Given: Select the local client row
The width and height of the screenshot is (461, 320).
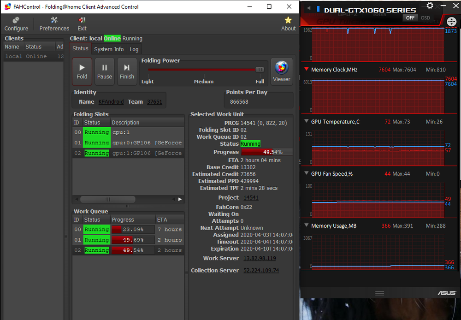Looking at the screenshot, I should 34,56.
